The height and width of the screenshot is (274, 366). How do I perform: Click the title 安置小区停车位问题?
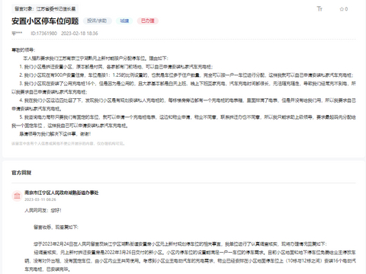(x=45, y=21)
